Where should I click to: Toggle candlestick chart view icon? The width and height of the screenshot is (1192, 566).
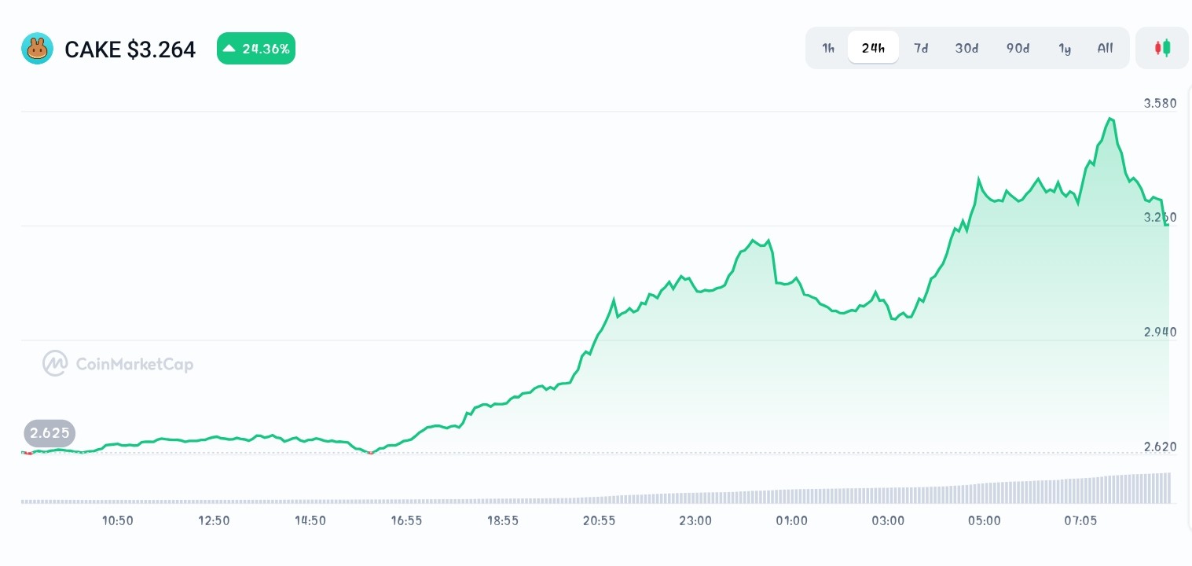tap(1162, 48)
